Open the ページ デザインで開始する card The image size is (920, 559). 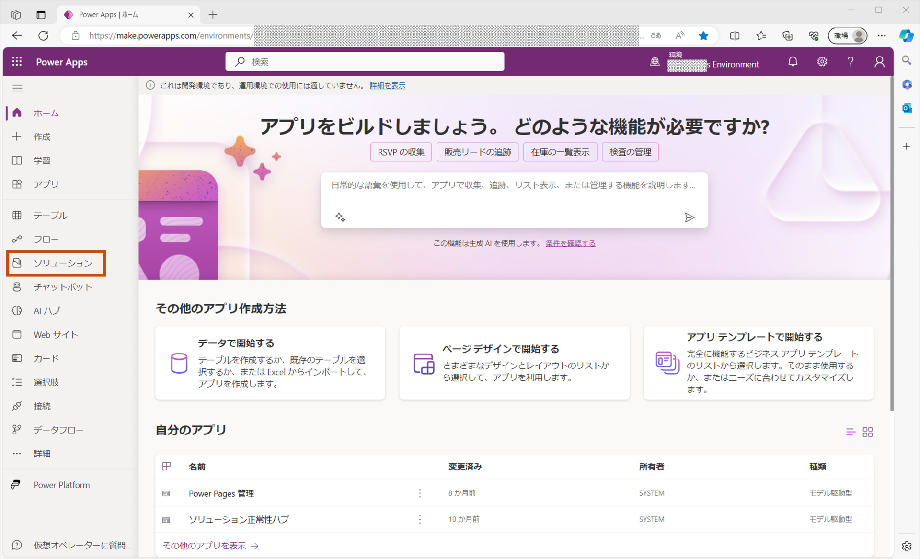[x=514, y=363]
